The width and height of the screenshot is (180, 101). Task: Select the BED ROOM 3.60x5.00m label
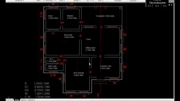(x=78, y=74)
